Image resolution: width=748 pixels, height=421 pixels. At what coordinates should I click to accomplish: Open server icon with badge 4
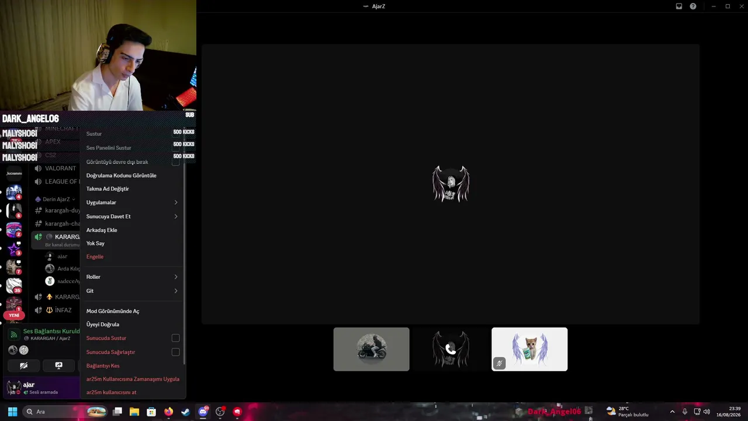[14, 192]
